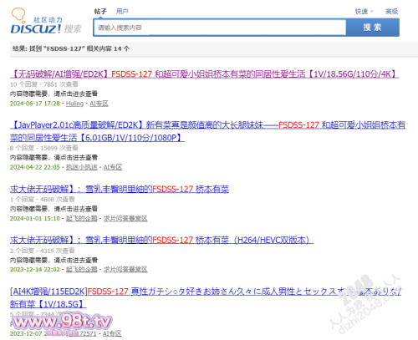Viewport: 418px width, 340px height.
Task: Switch to the 用户 tab
Action: click(x=122, y=12)
